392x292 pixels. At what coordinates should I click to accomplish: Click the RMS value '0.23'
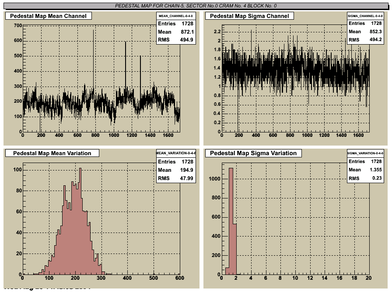(x=377, y=178)
